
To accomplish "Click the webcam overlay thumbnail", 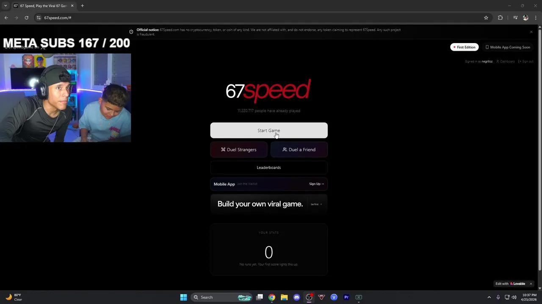I will tap(66, 98).
